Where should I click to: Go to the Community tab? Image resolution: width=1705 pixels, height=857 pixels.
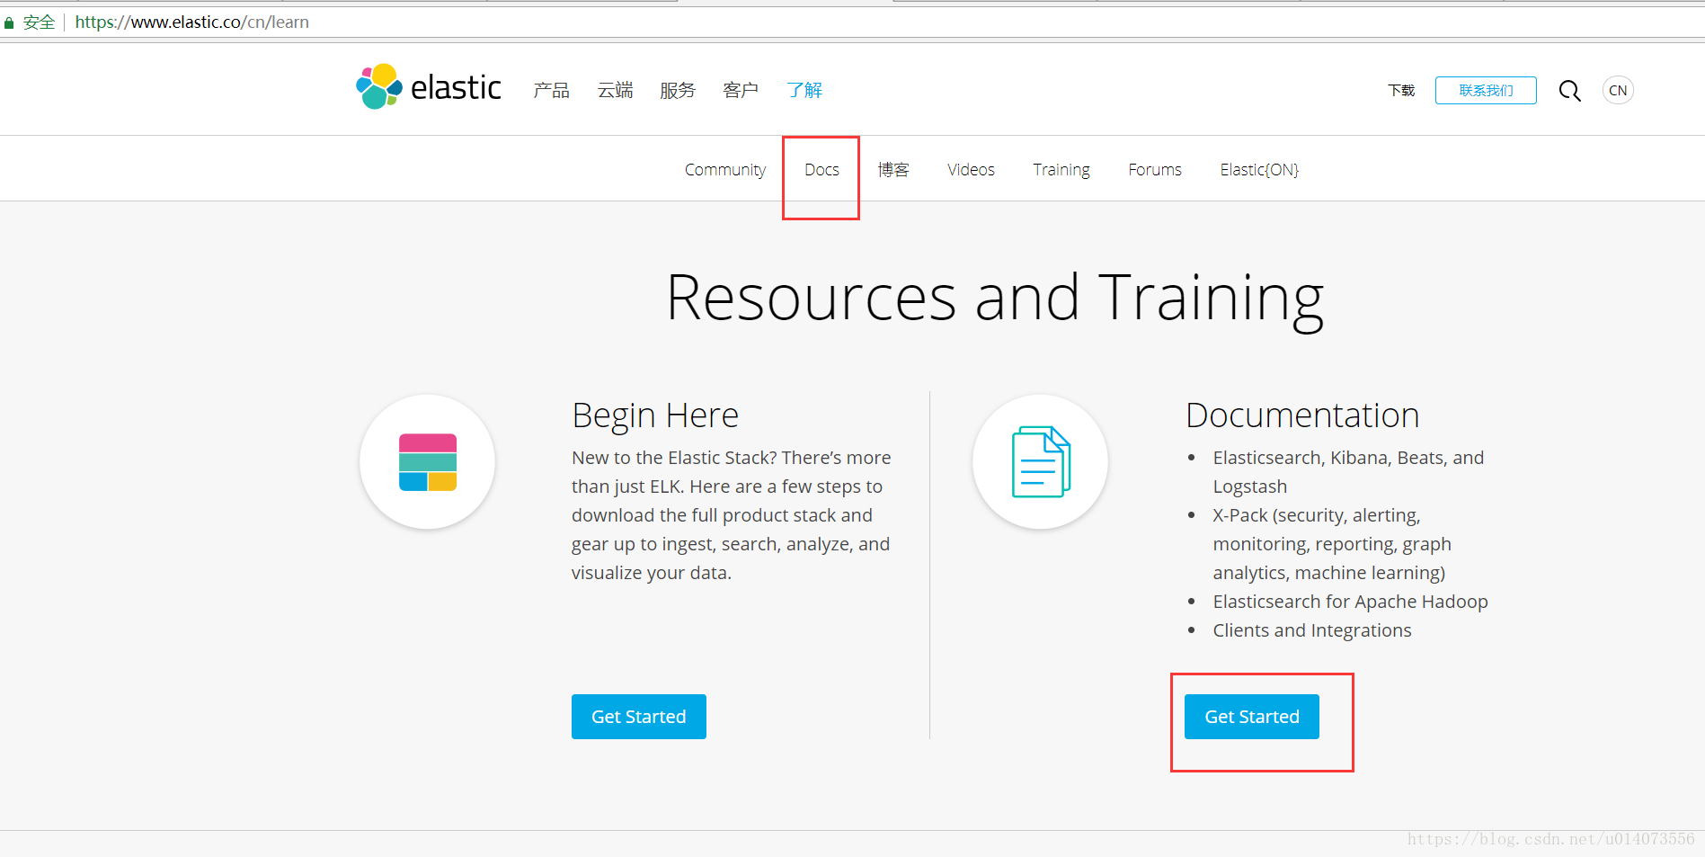(x=725, y=169)
